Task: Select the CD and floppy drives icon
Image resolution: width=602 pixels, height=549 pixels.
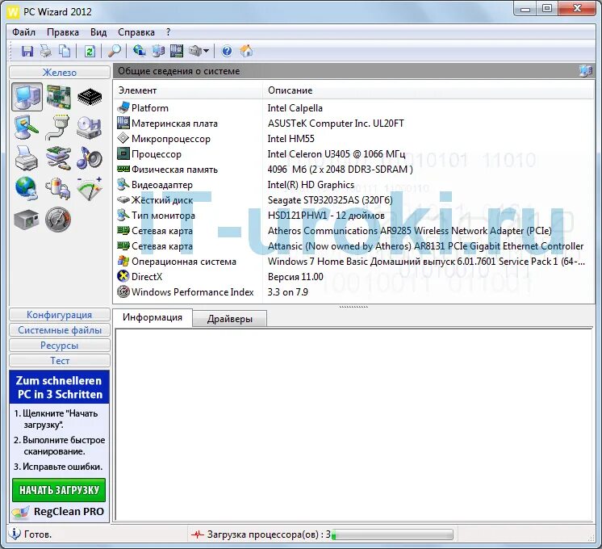Action: point(89,128)
